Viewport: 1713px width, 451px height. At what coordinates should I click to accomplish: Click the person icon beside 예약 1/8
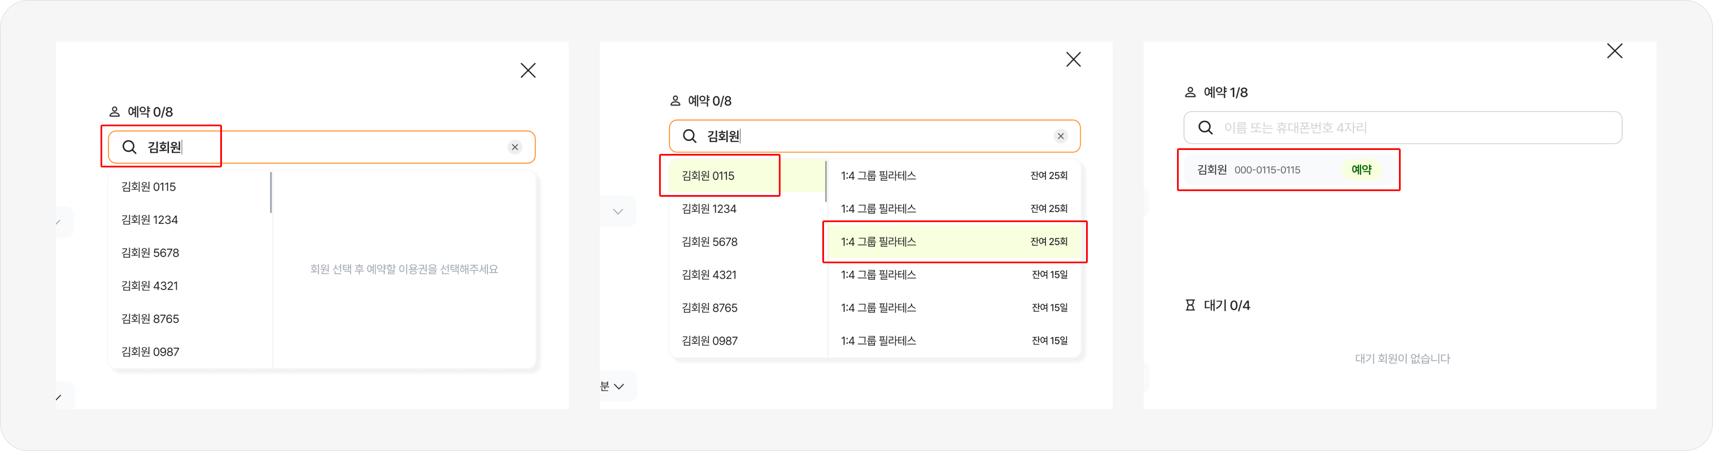1191,92
